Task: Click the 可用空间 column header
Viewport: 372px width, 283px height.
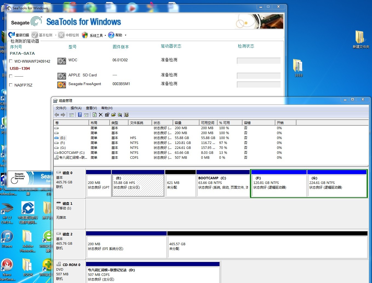Action: click(208, 123)
